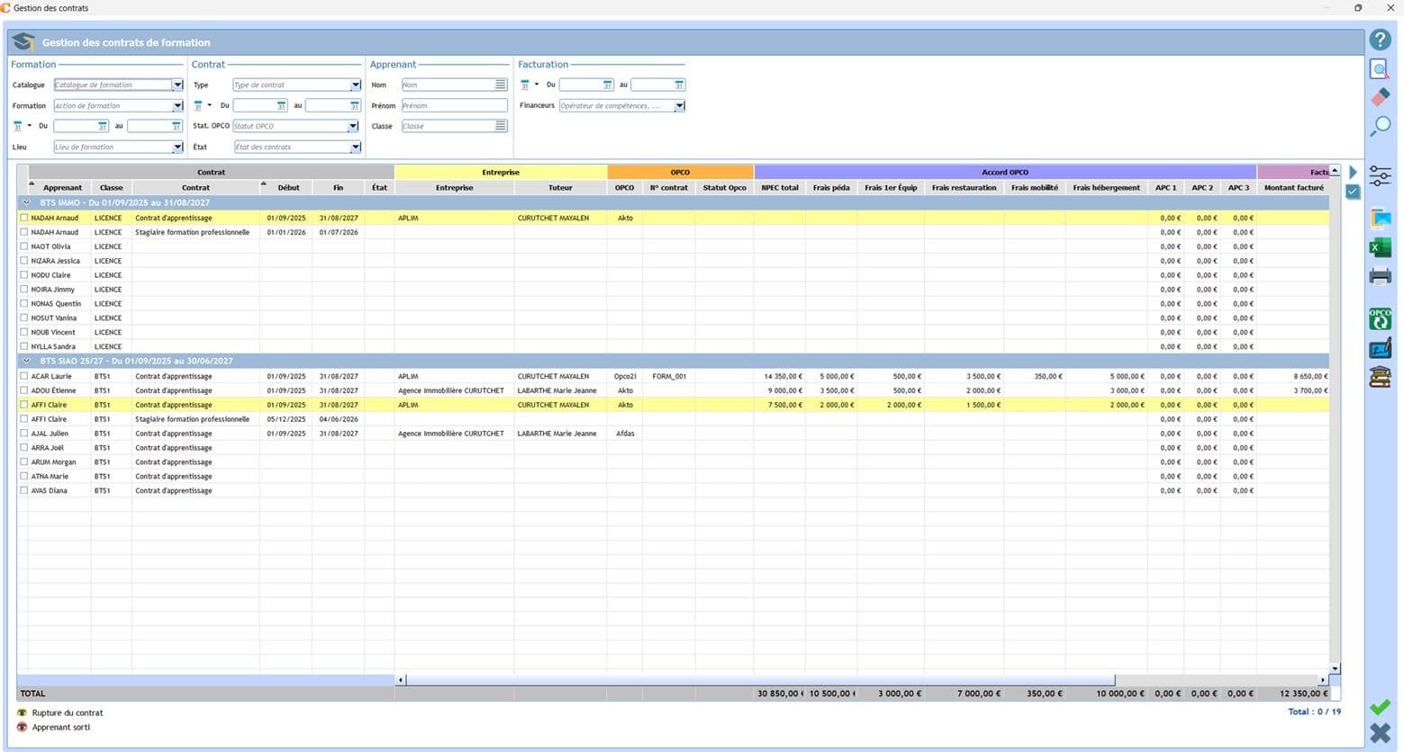Select the AJAL Julien row checkbox
This screenshot has height=752, width=1404.
click(x=24, y=434)
